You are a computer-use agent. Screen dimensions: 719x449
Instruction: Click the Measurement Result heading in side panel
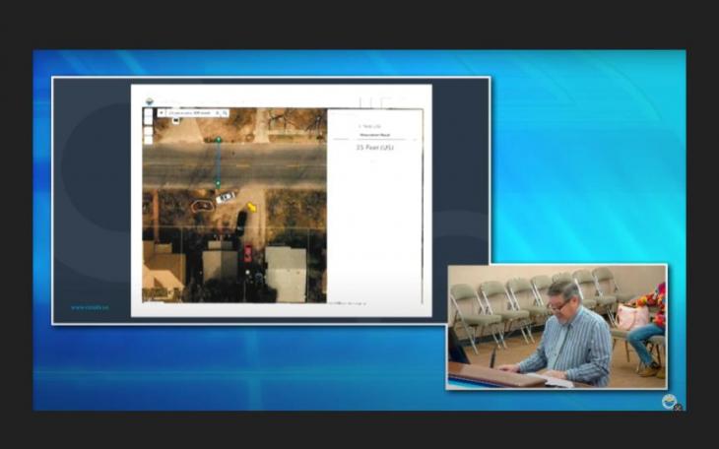pyautogui.click(x=372, y=135)
